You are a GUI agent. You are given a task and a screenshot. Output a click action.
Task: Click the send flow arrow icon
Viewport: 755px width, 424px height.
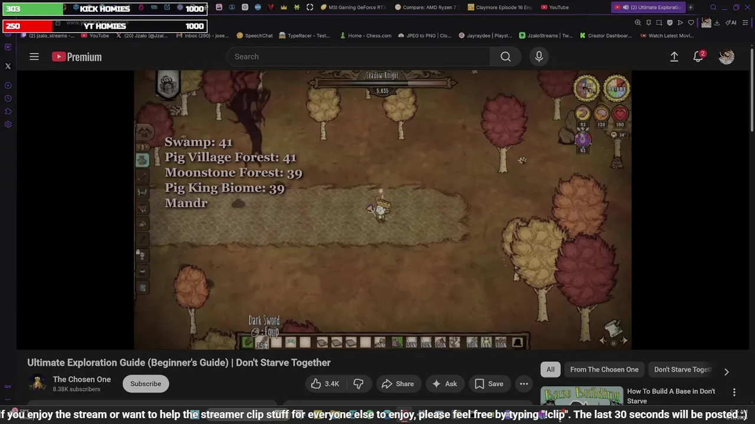[x=680, y=23]
